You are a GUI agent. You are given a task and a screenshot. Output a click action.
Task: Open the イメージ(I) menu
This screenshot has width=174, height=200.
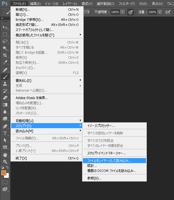[x=51, y=4]
